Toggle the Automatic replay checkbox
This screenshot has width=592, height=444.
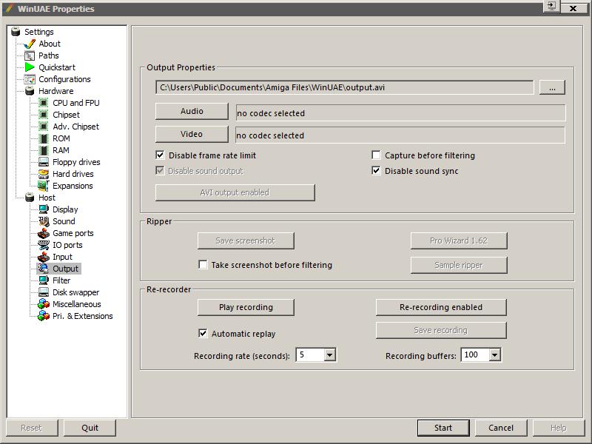[x=203, y=334]
